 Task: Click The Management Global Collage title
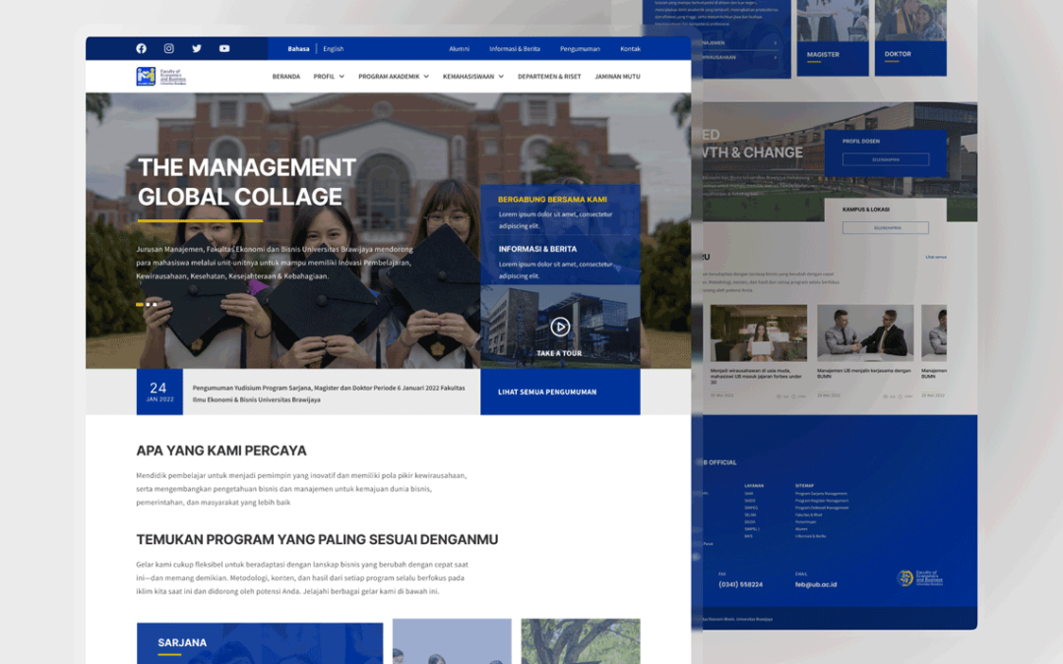247,182
